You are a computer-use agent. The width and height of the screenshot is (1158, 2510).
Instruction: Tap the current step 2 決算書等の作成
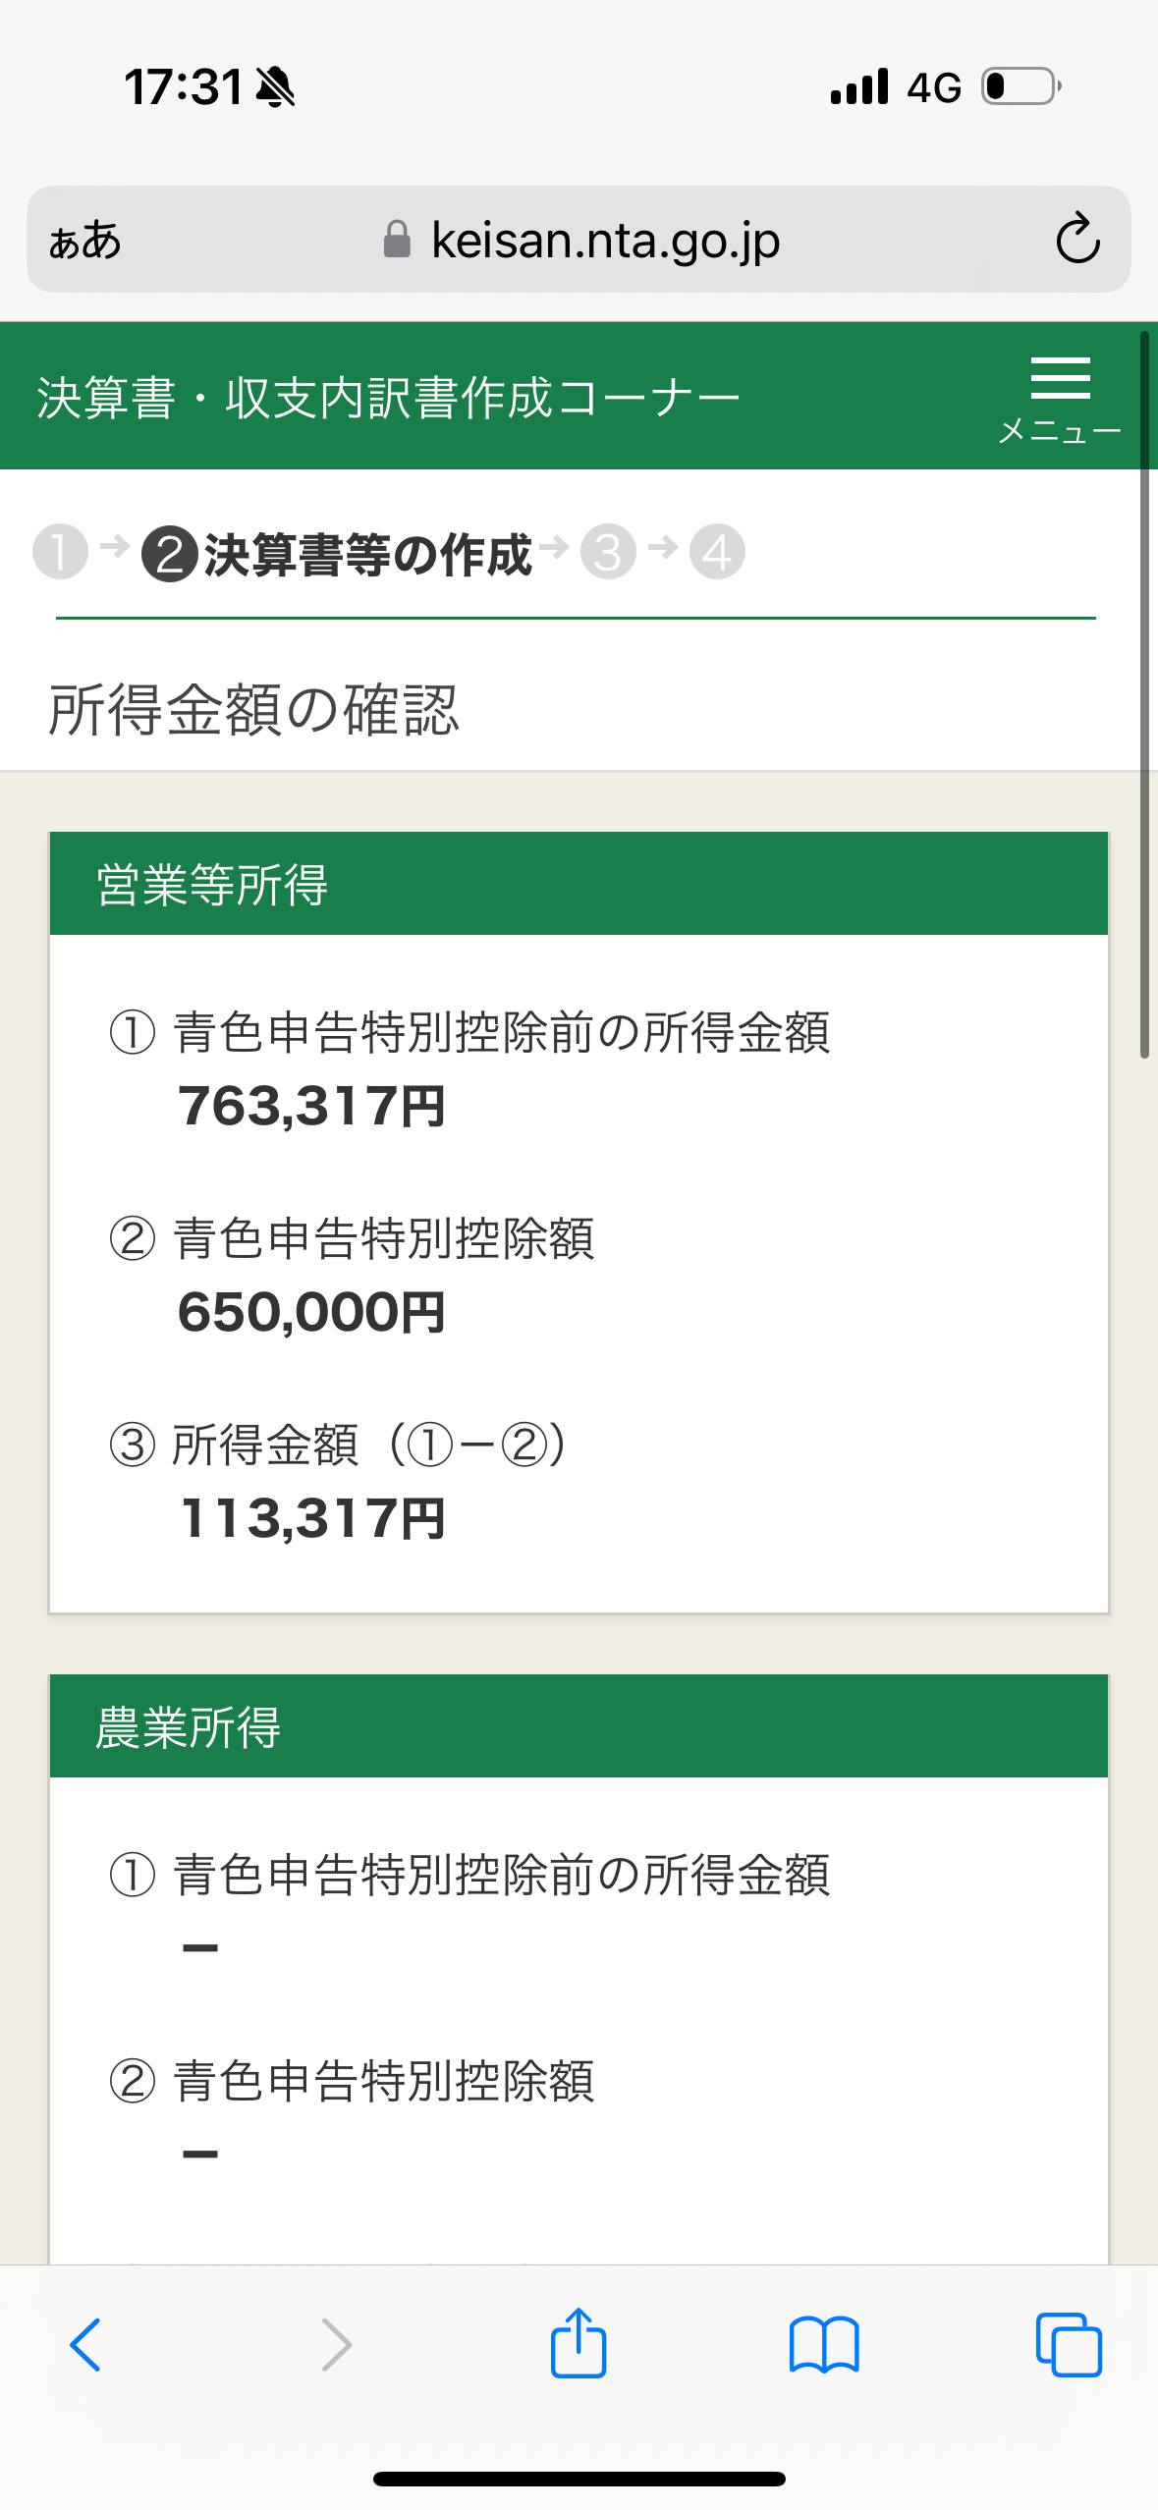337,554
